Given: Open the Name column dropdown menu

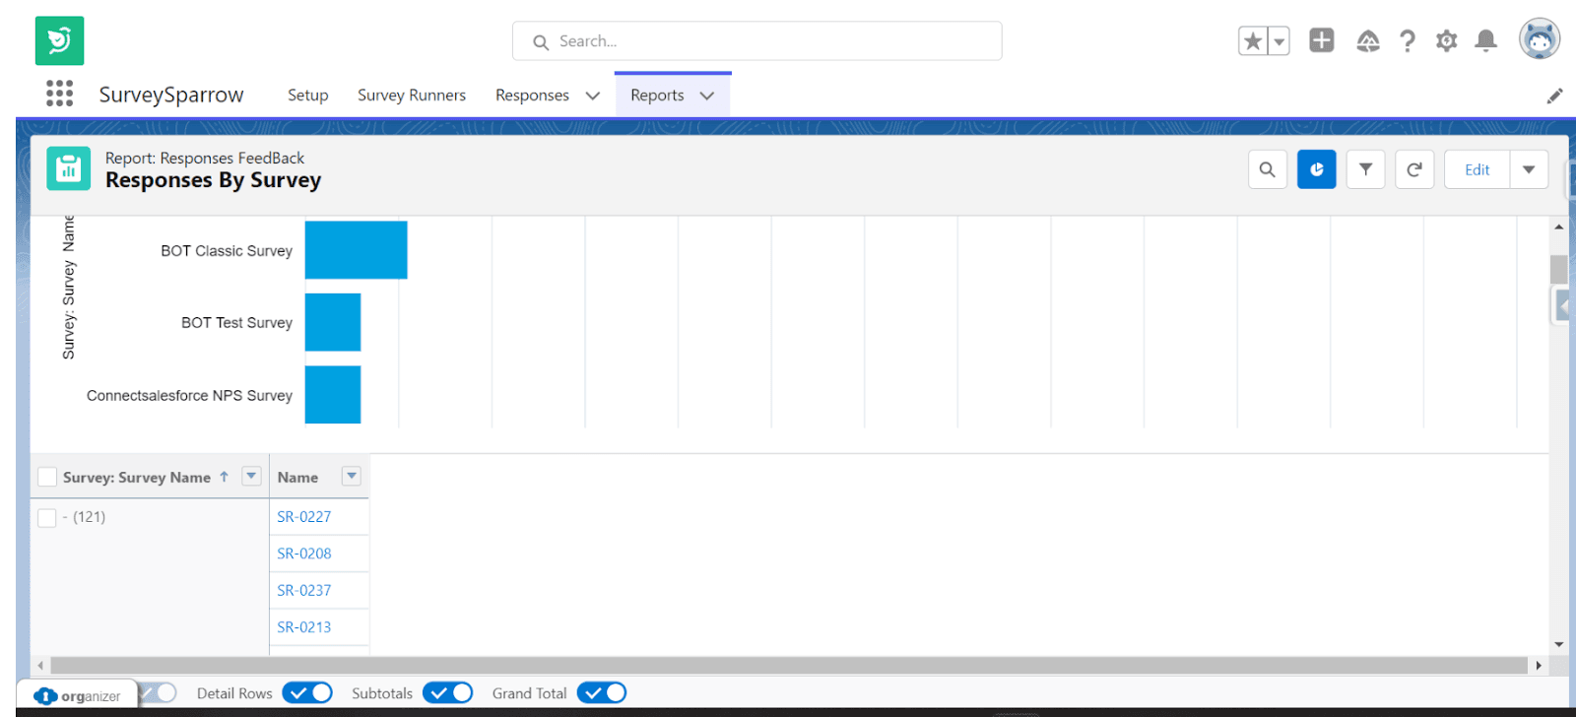Looking at the screenshot, I should point(351,477).
